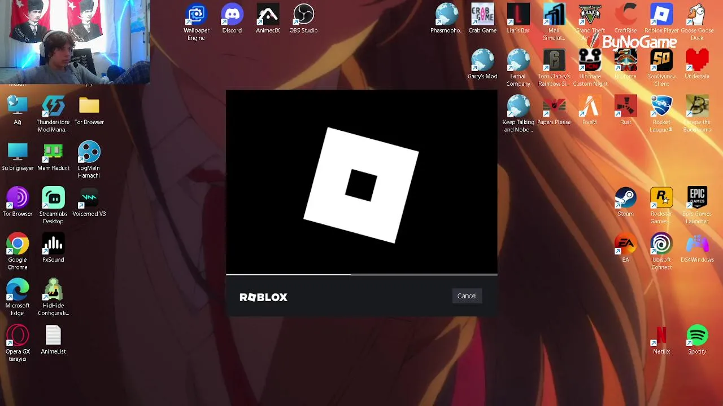
Task: Open Netflix shortcut
Action: (661, 340)
